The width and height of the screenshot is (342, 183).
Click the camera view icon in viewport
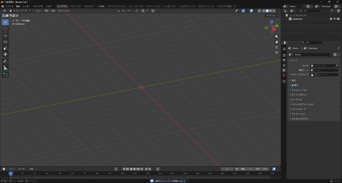(x=277, y=47)
